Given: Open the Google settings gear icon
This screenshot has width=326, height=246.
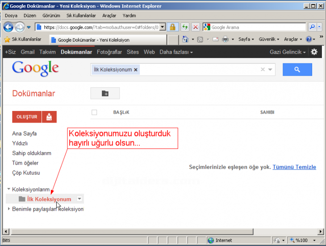Looking at the screenshot, I should click(x=314, y=52).
